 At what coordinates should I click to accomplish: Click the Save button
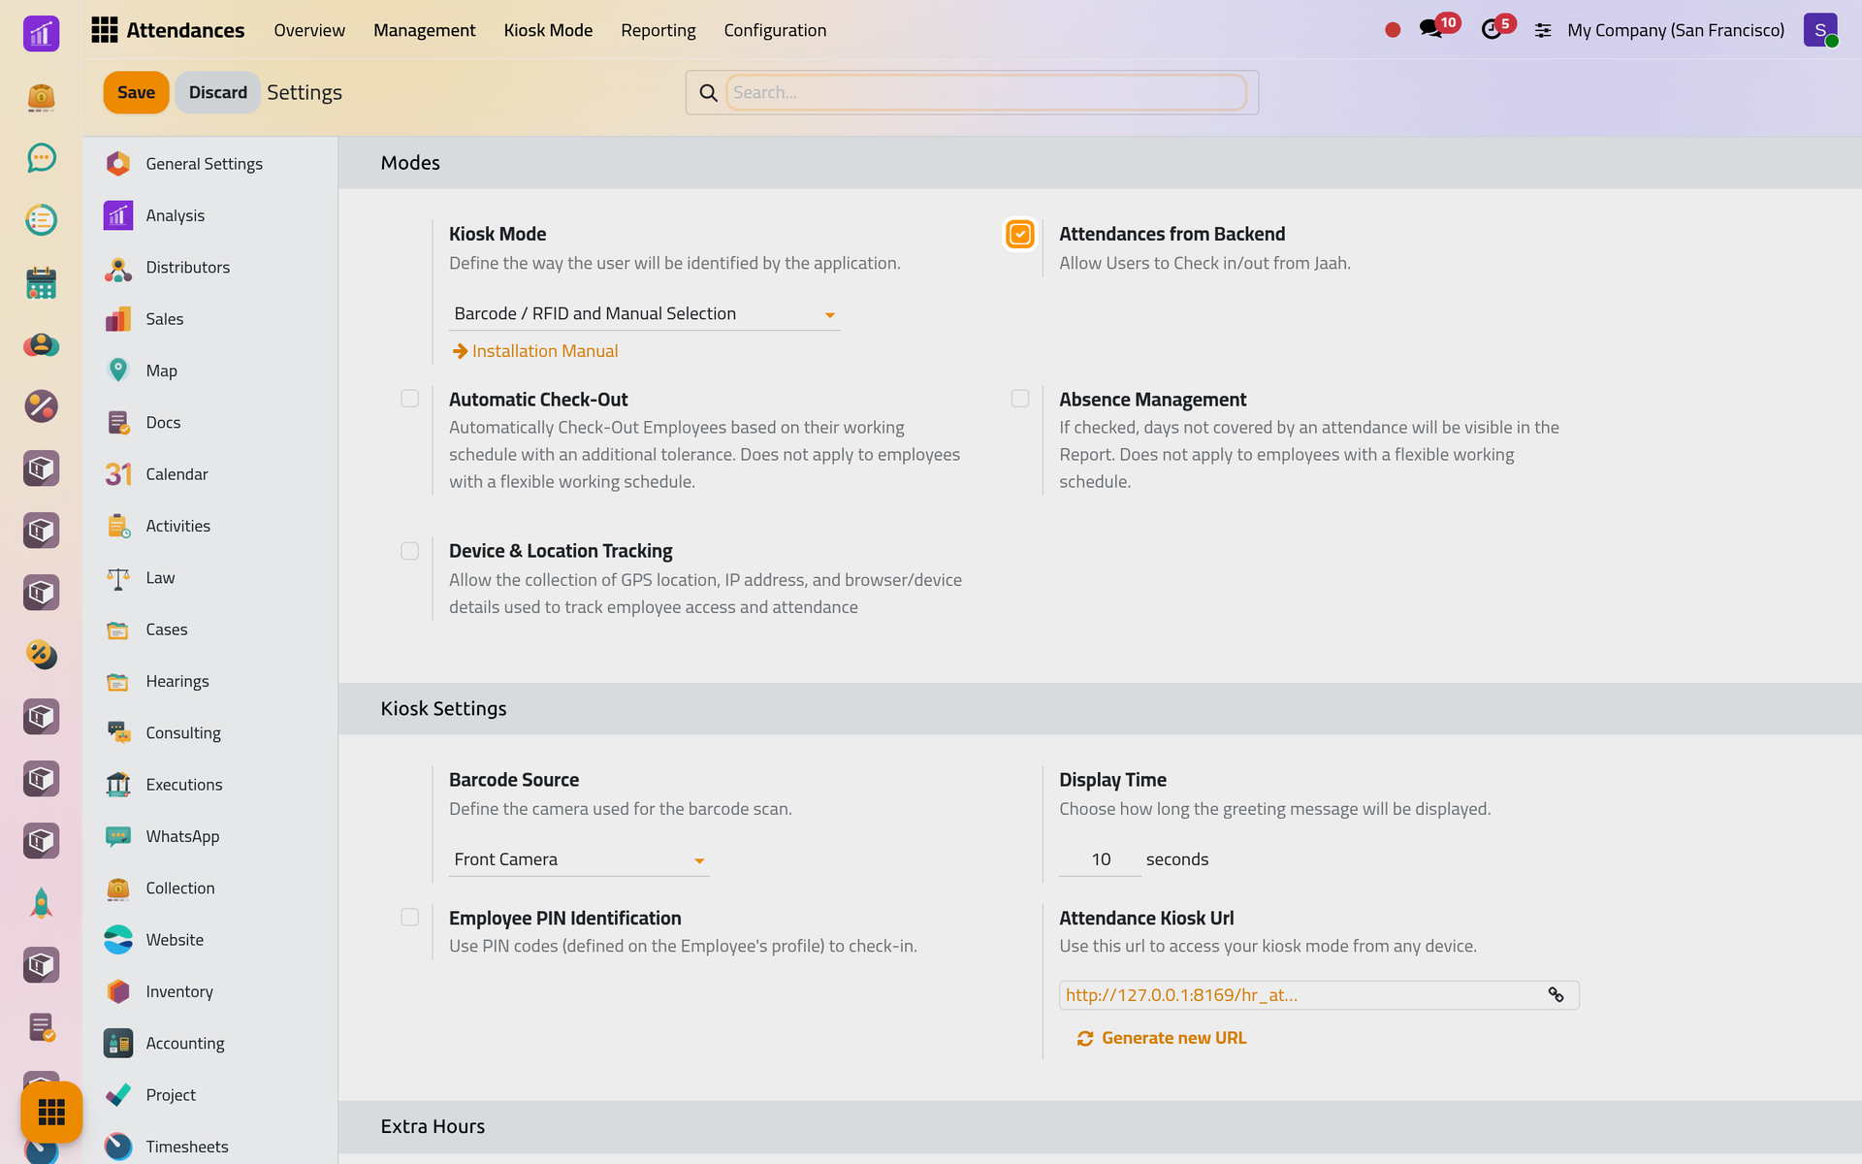pyautogui.click(x=136, y=92)
